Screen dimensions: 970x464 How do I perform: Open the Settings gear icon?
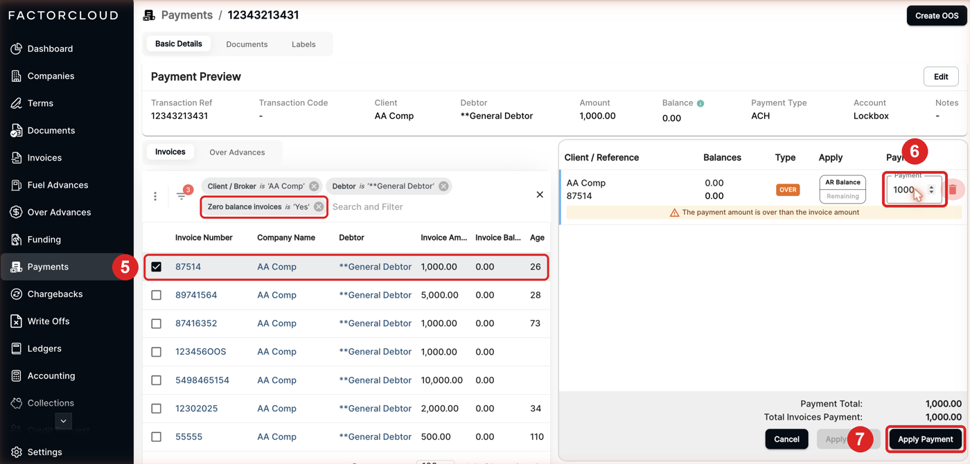[x=16, y=452]
